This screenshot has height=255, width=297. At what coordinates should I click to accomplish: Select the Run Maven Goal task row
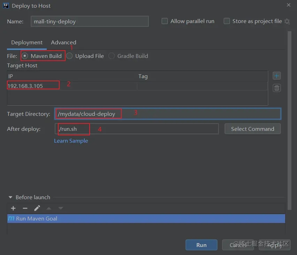pos(146,218)
